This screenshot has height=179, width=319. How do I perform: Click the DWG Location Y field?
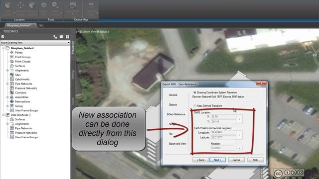tap(223, 121)
